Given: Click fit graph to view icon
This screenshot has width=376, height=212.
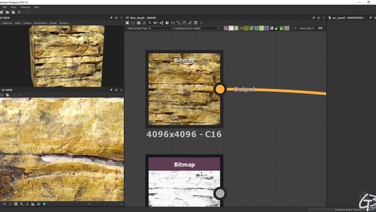Looking at the screenshot, I should (127, 23).
